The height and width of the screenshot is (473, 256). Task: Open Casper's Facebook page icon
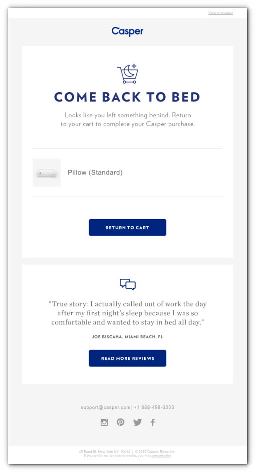153,422
